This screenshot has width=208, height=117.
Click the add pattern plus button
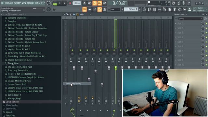(x=140, y=9)
